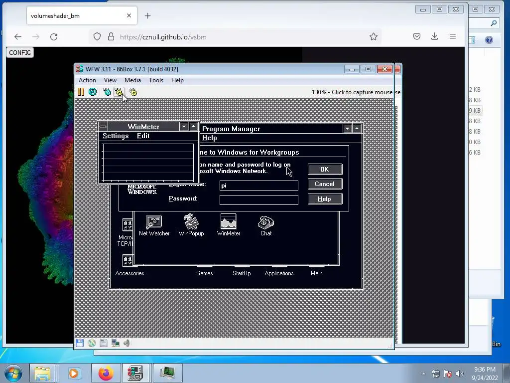Reload the page in Firefox

tap(54, 37)
